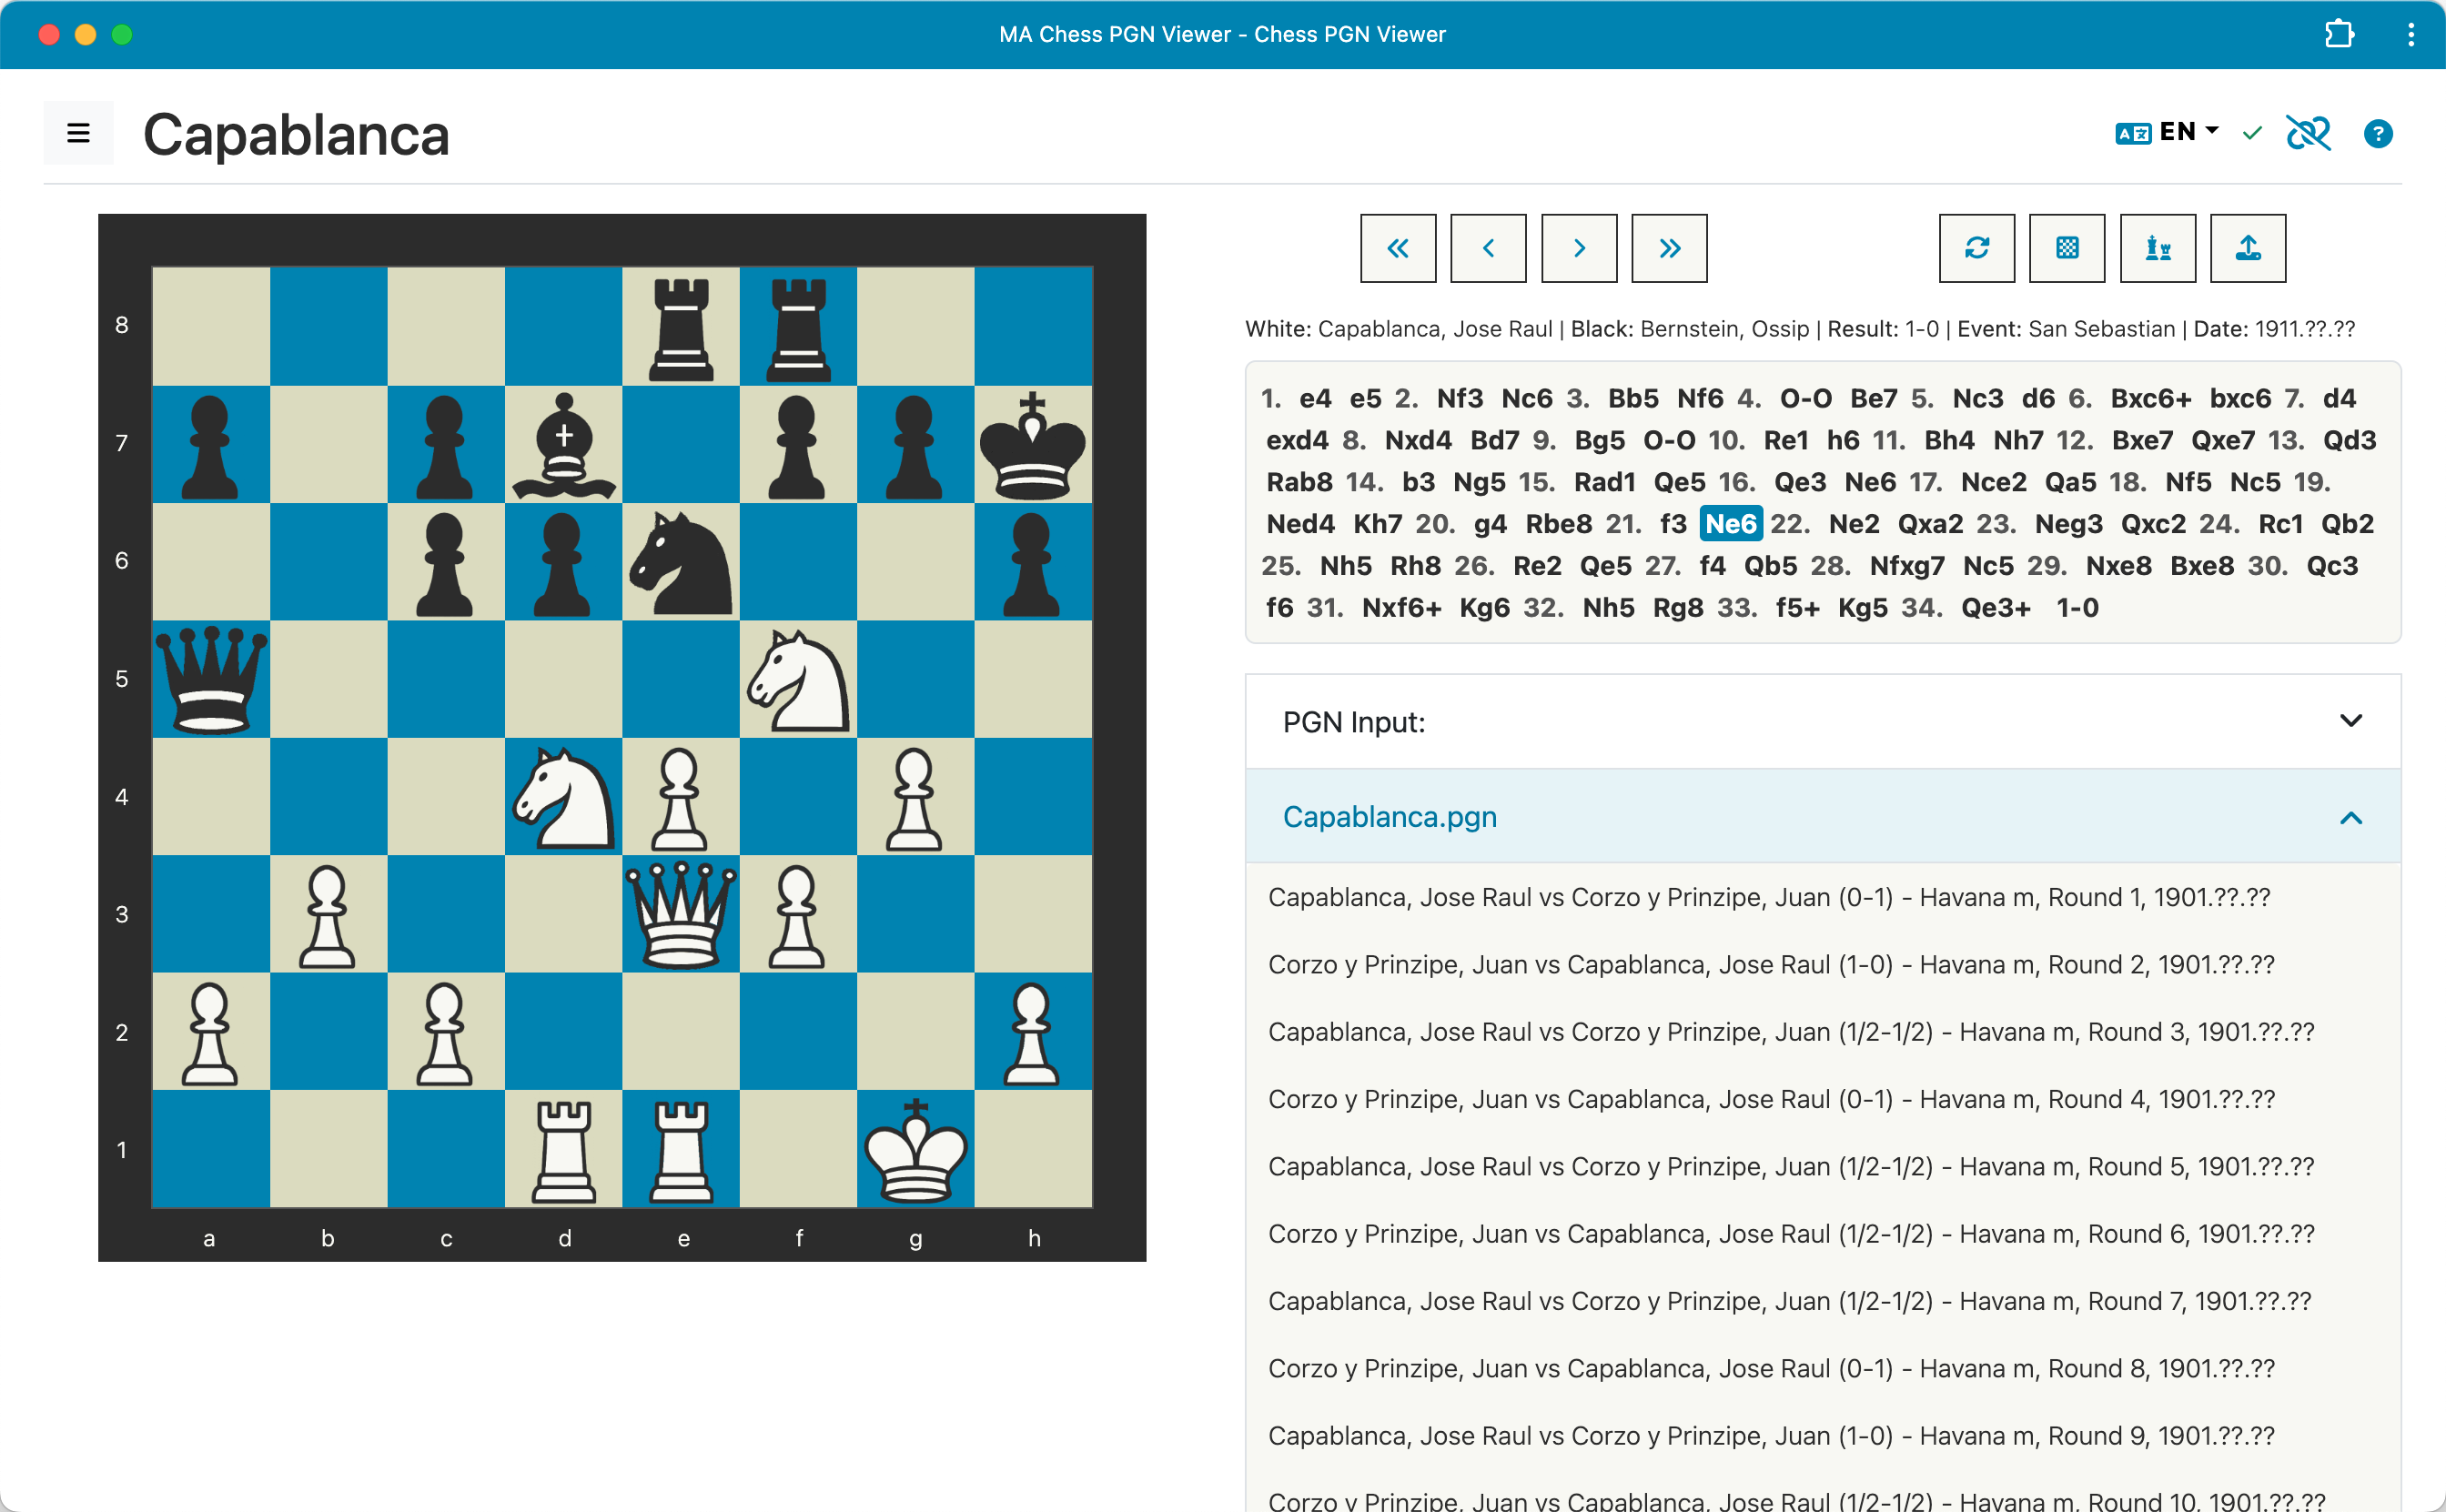This screenshot has width=2446, height=1512.
Task: Toggle the broken link sync icon
Action: coord(2307,133)
